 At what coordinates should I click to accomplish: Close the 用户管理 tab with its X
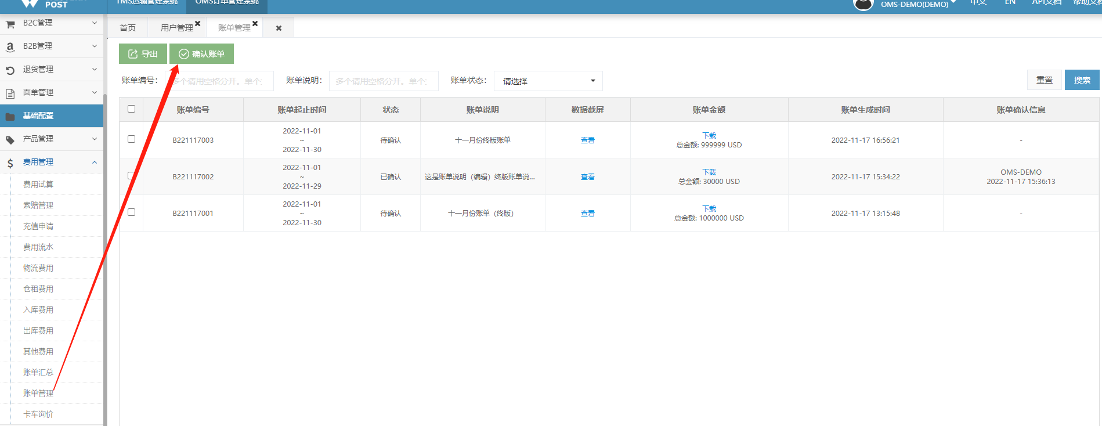[x=197, y=23]
